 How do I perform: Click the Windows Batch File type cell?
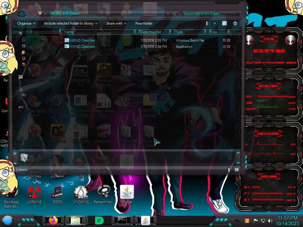click(190, 40)
